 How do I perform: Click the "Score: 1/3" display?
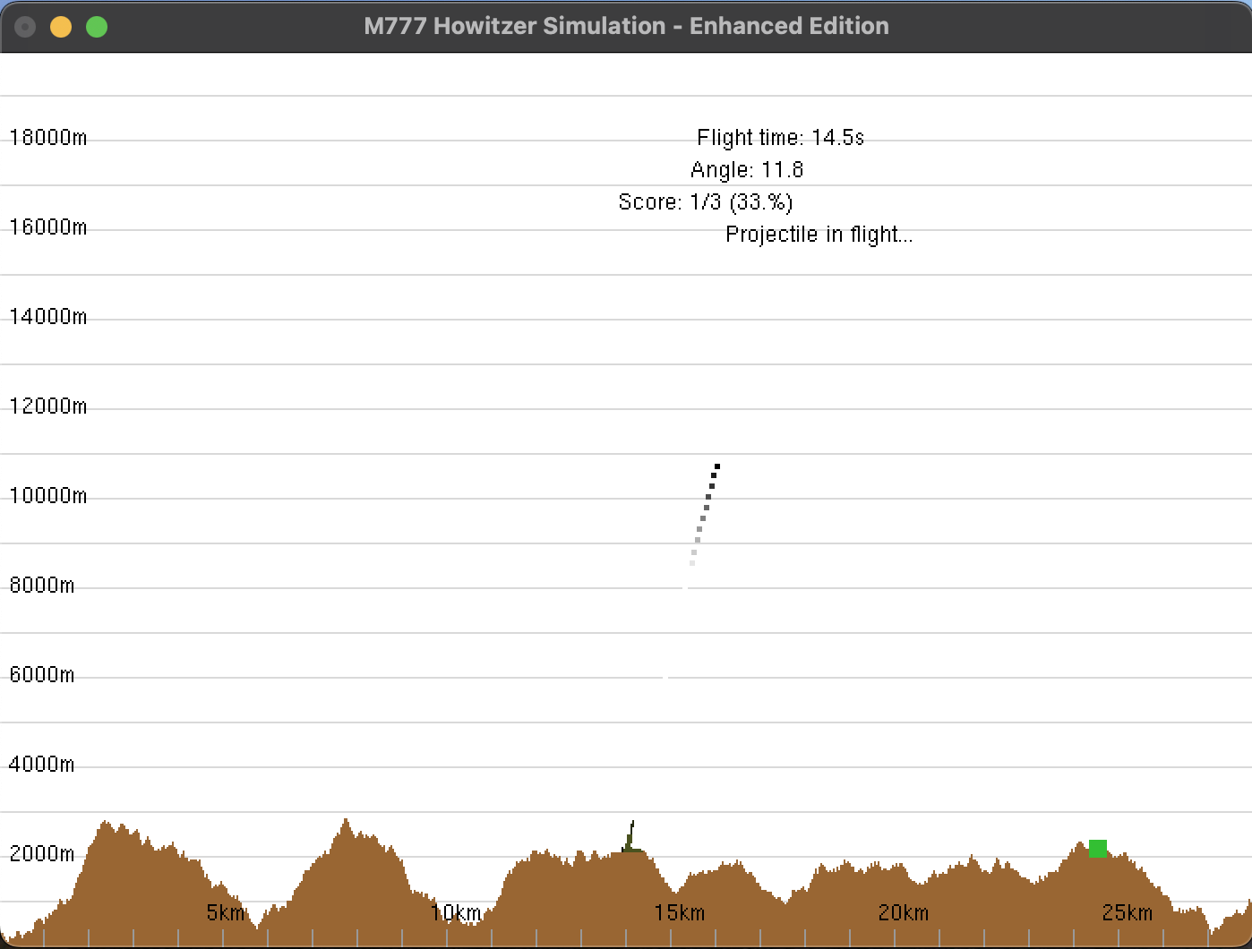tap(706, 202)
